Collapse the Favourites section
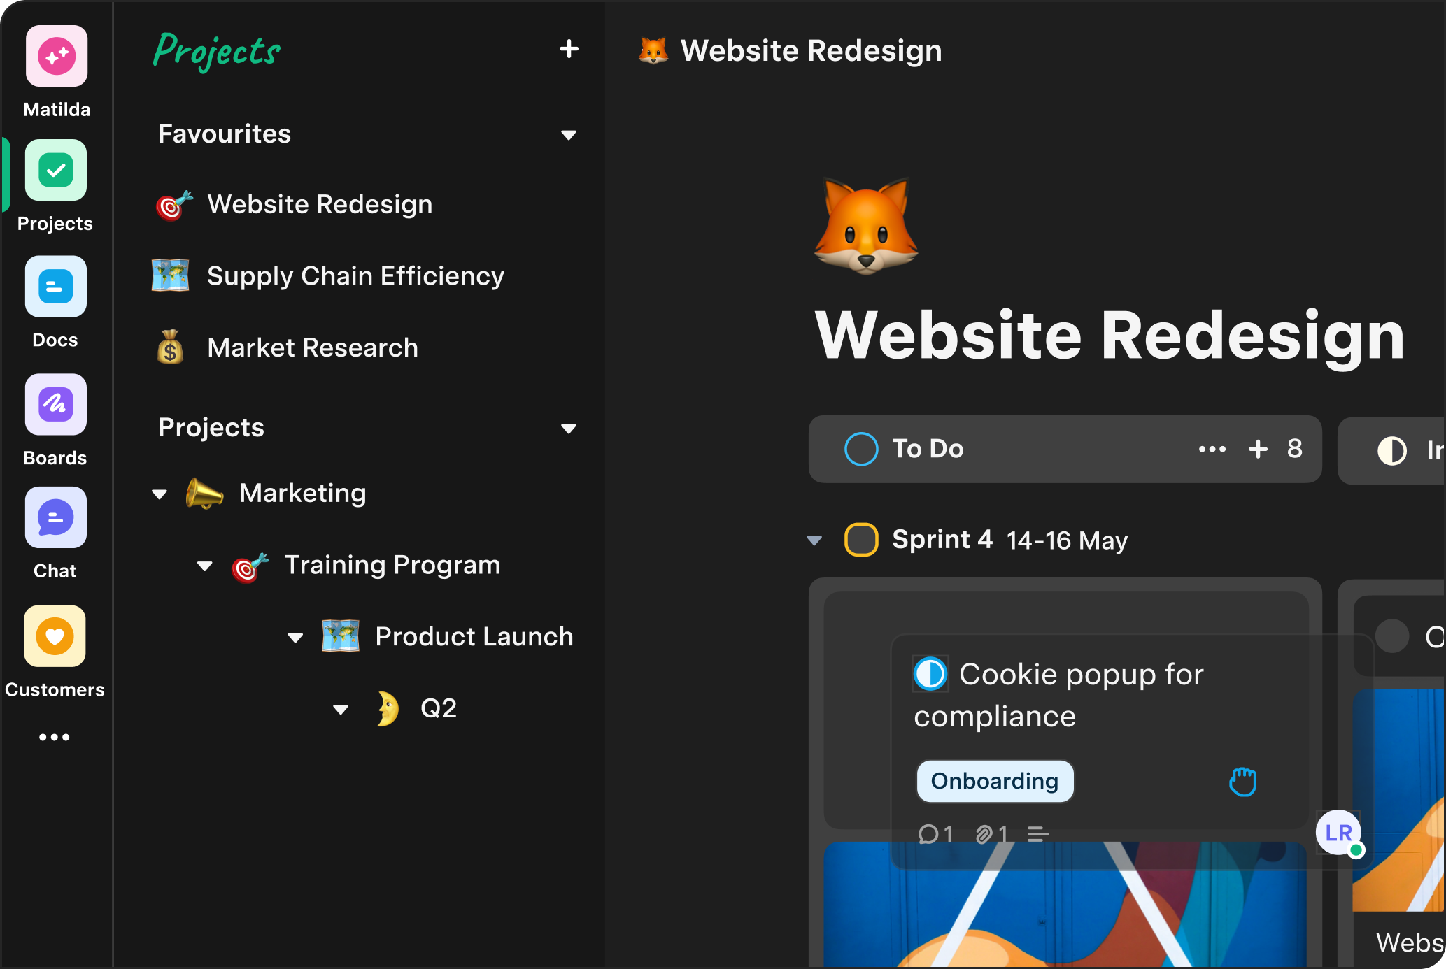Screen dimensions: 1446x969 point(569,135)
